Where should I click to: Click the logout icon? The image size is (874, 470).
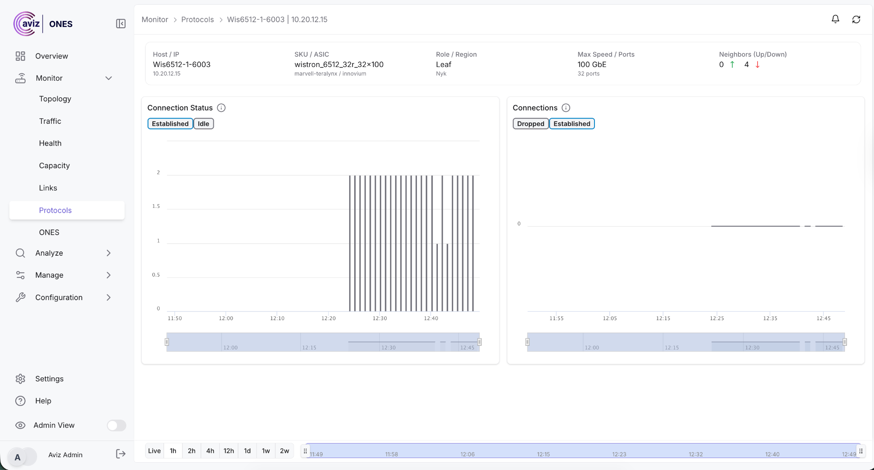coord(121,454)
